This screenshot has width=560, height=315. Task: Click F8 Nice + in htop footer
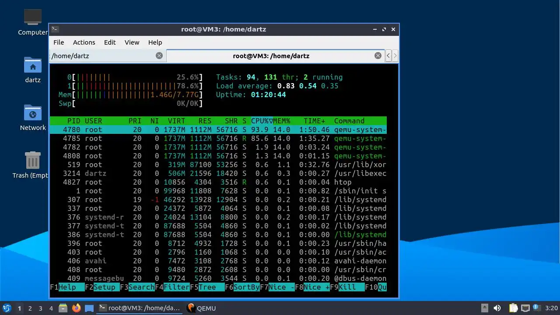[x=312, y=287]
